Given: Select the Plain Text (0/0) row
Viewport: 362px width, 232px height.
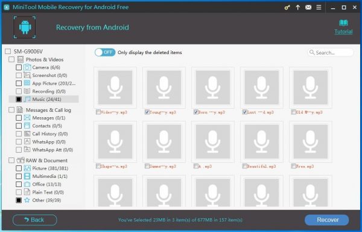Looking at the screenshot, I should [x=48, y=192].
